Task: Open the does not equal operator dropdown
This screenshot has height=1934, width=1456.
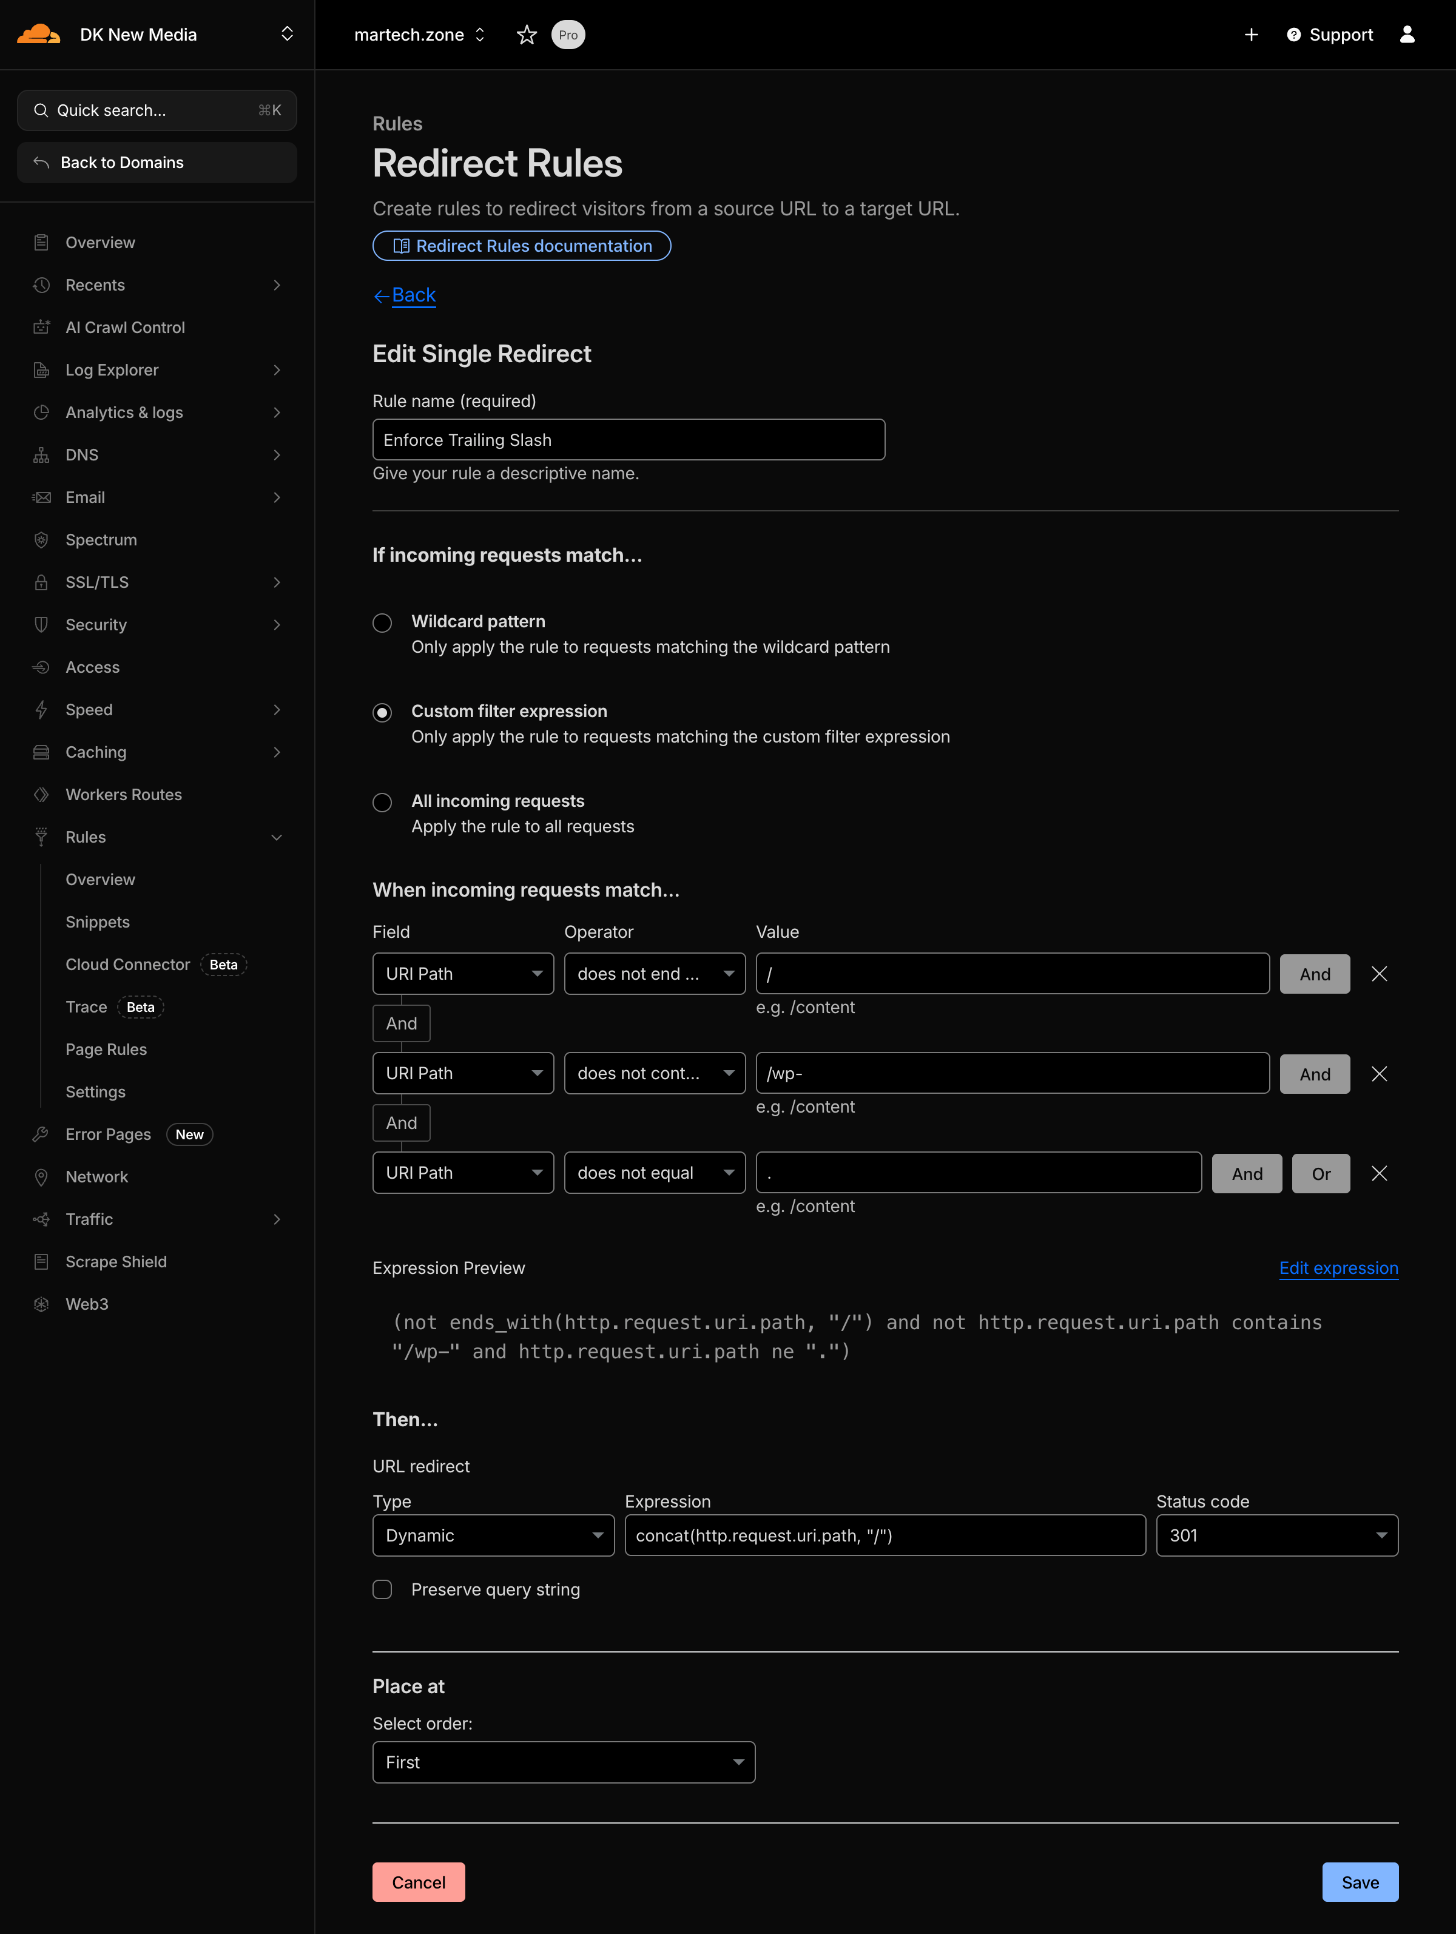Action: click(654, 1173)
